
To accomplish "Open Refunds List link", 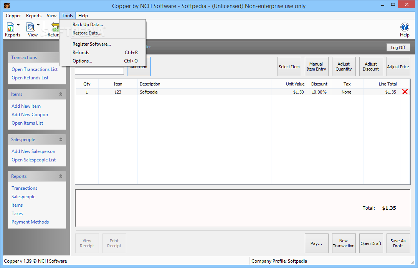I will [x=30, y=78].
